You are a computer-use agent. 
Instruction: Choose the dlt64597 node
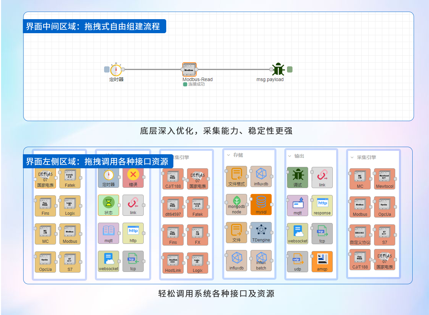[x=173, y=207]
